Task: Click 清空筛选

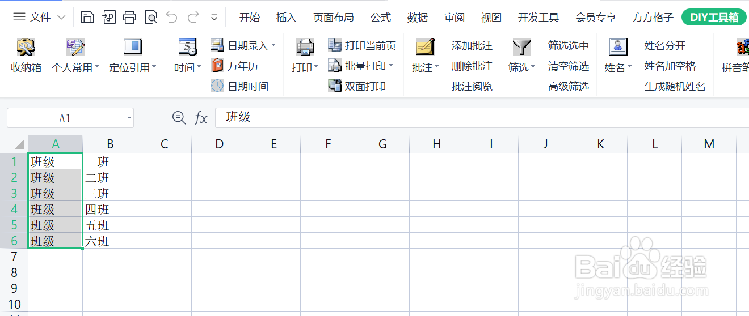Action: point(569,66)
